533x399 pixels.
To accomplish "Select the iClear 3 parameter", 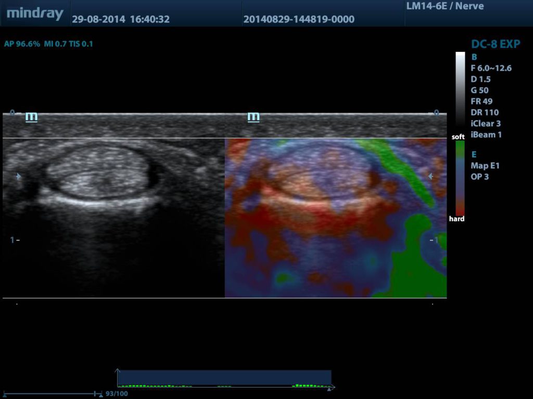I will (x=485, y=124).
